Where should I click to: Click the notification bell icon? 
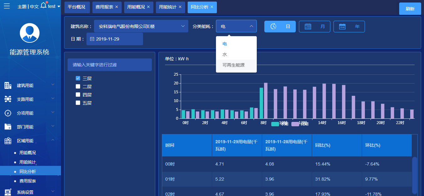[44, 5]
